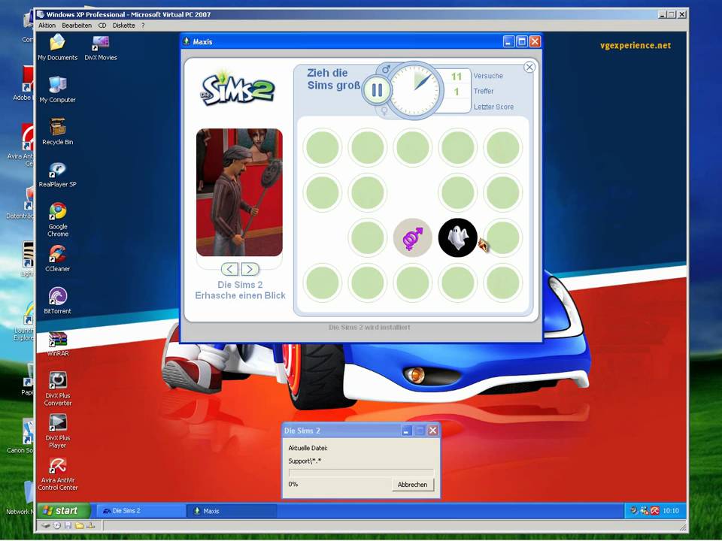Screen dimensions: 722x541
Task: Pause the Sims mini-game timer
Action: coord(377,90)
